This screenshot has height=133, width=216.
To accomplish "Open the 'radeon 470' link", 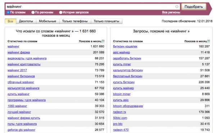I will click(x=121, y=130).
